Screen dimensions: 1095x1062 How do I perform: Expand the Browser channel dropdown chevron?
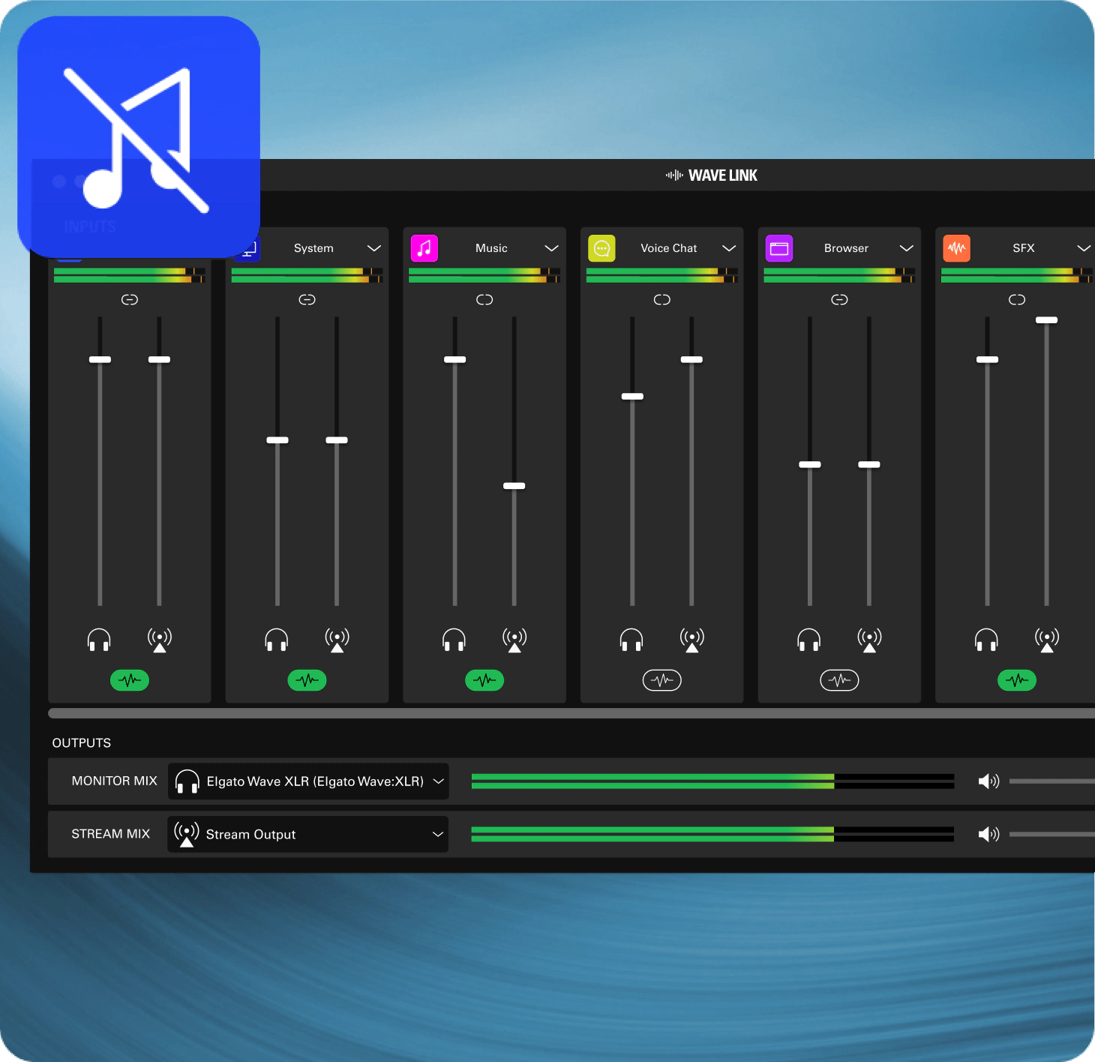[906, 248]
